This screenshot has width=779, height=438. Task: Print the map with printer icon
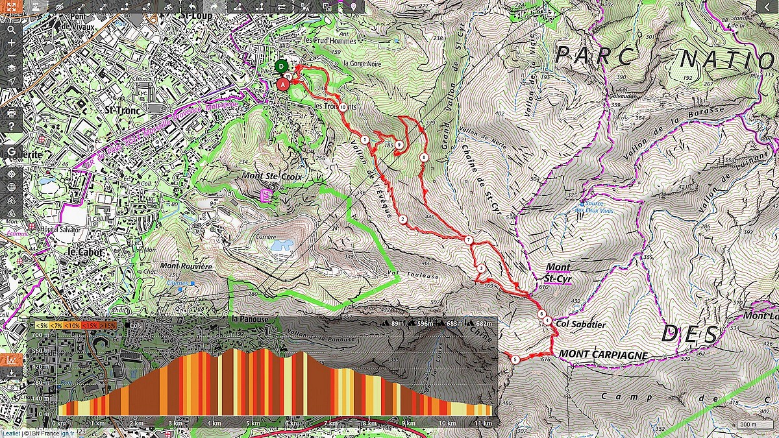12,113
